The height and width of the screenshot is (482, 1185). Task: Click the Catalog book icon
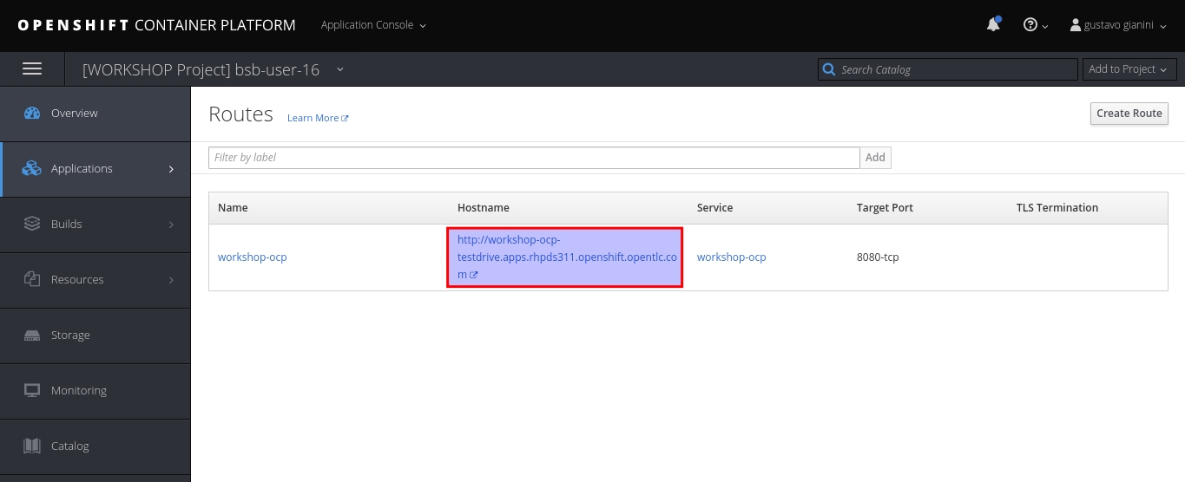coord(32,446)
